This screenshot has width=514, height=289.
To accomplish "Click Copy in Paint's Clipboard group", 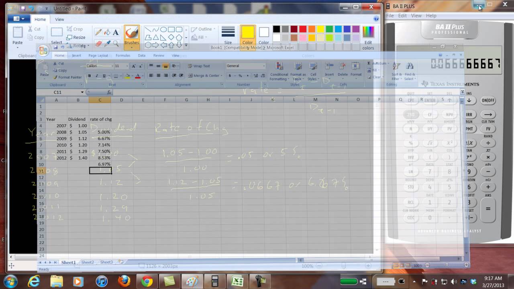I will [35, 37].
